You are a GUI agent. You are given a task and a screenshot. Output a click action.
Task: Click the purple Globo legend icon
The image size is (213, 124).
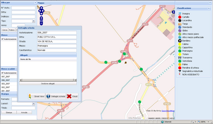180,30
